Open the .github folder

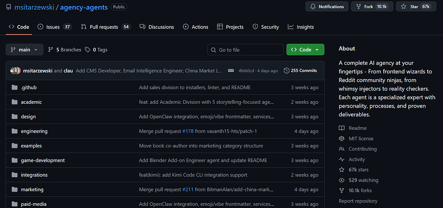click(29, 87)
